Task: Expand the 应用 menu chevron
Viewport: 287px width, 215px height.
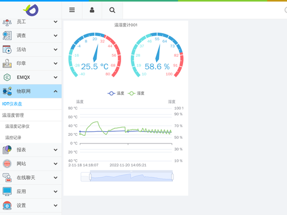Action: point(56,191)
